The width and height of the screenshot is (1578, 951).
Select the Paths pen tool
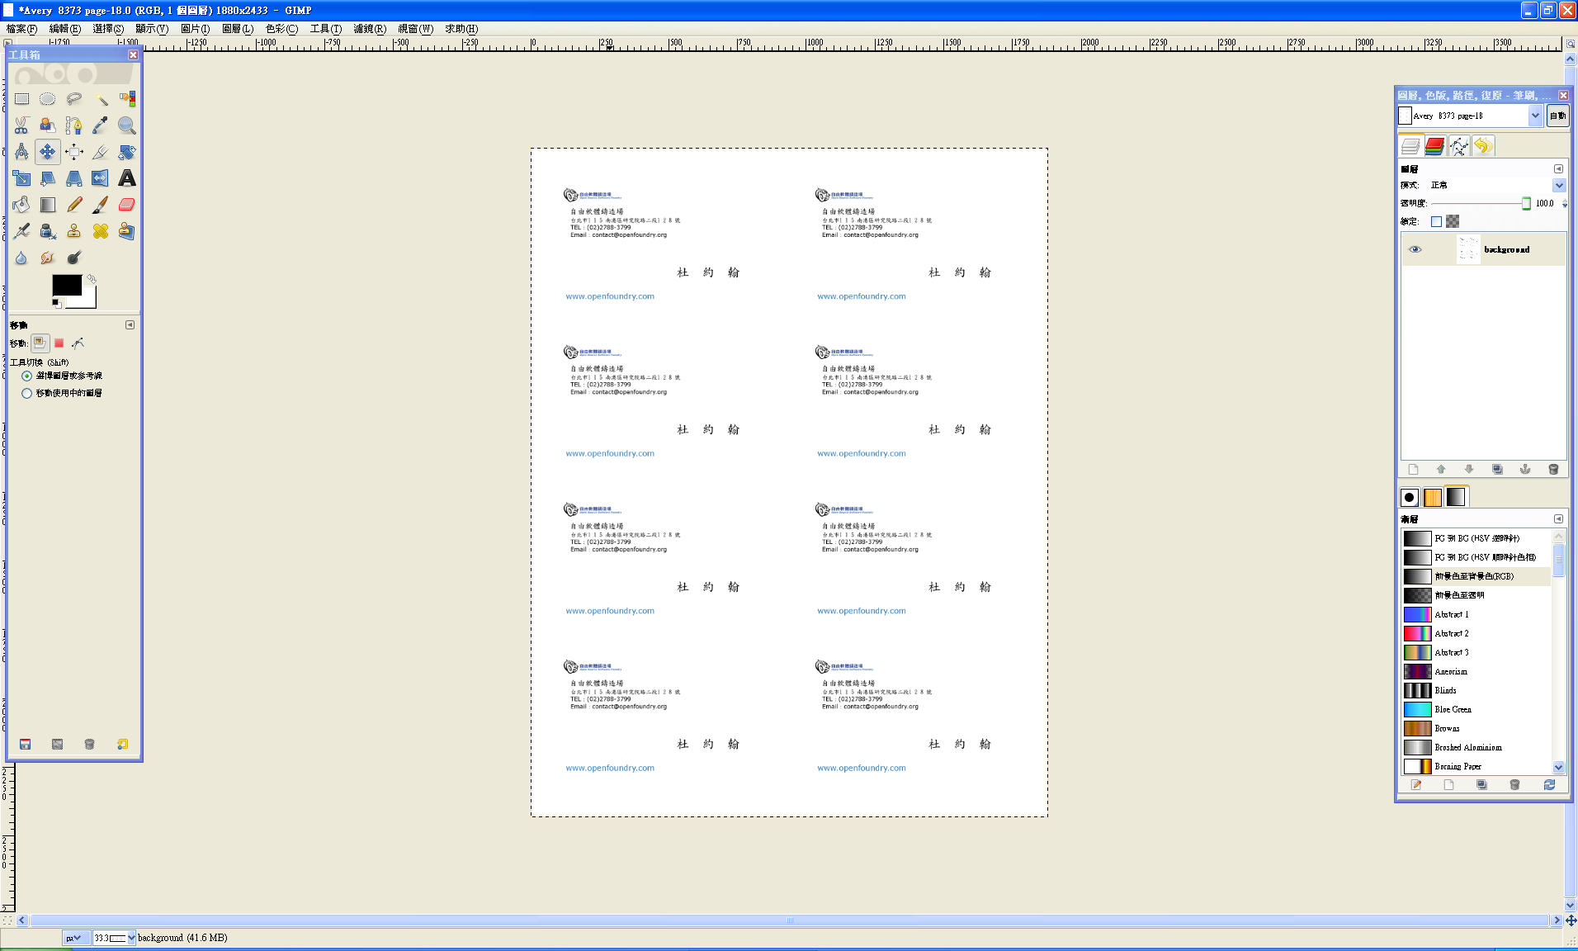pos(74,125)
